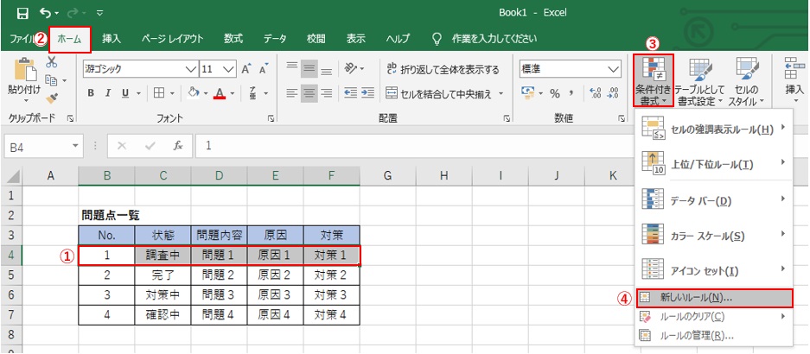Open the ルールのクリア submenu
Image resolution: width=810 pixels, height=354 pixels.
click(713, 316)
